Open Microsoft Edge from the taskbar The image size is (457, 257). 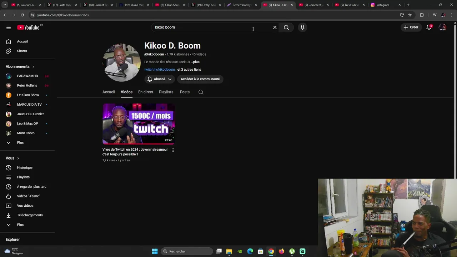[x=250, y=251]
